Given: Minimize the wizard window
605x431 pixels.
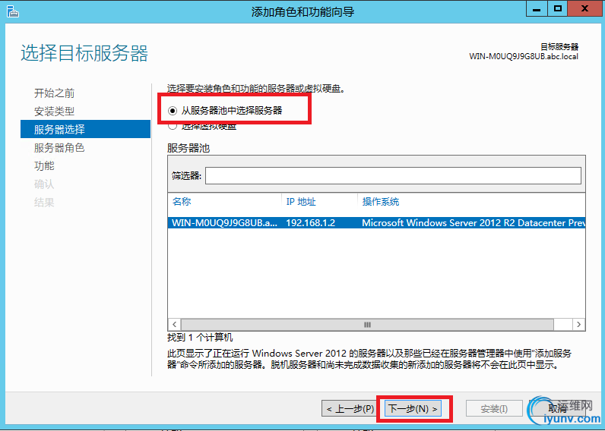Looking at the screenshot, I should 537,9.
